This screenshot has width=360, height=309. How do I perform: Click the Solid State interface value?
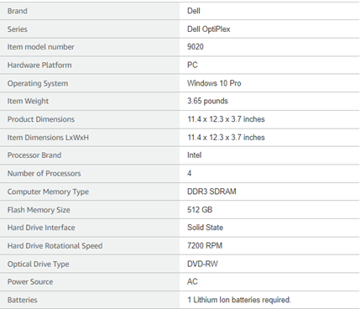point(205,228)
